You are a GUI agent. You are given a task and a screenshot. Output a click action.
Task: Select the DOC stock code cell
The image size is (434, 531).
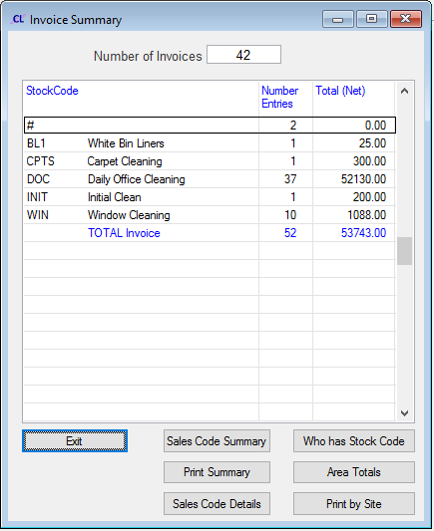[38, 179]
